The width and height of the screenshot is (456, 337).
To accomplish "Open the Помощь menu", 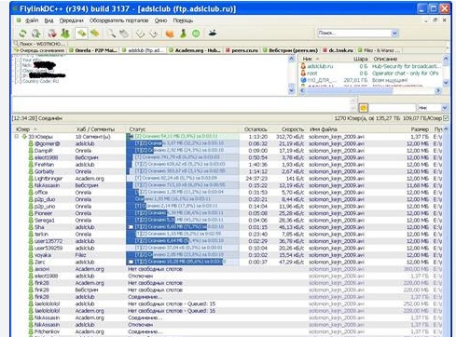I will (183, 20).
